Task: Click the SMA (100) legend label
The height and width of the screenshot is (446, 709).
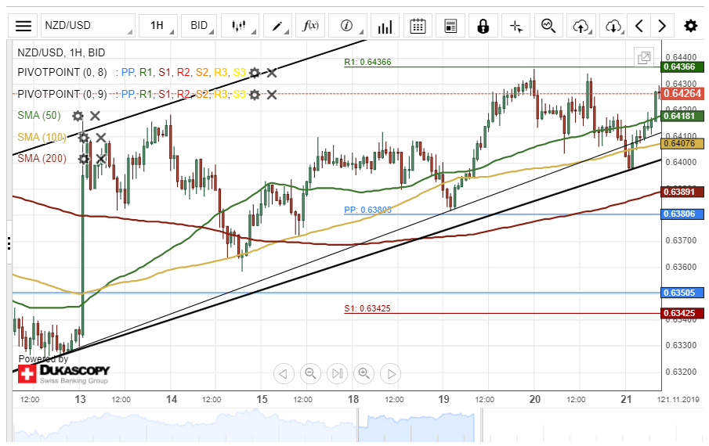Action: (42, 137)
